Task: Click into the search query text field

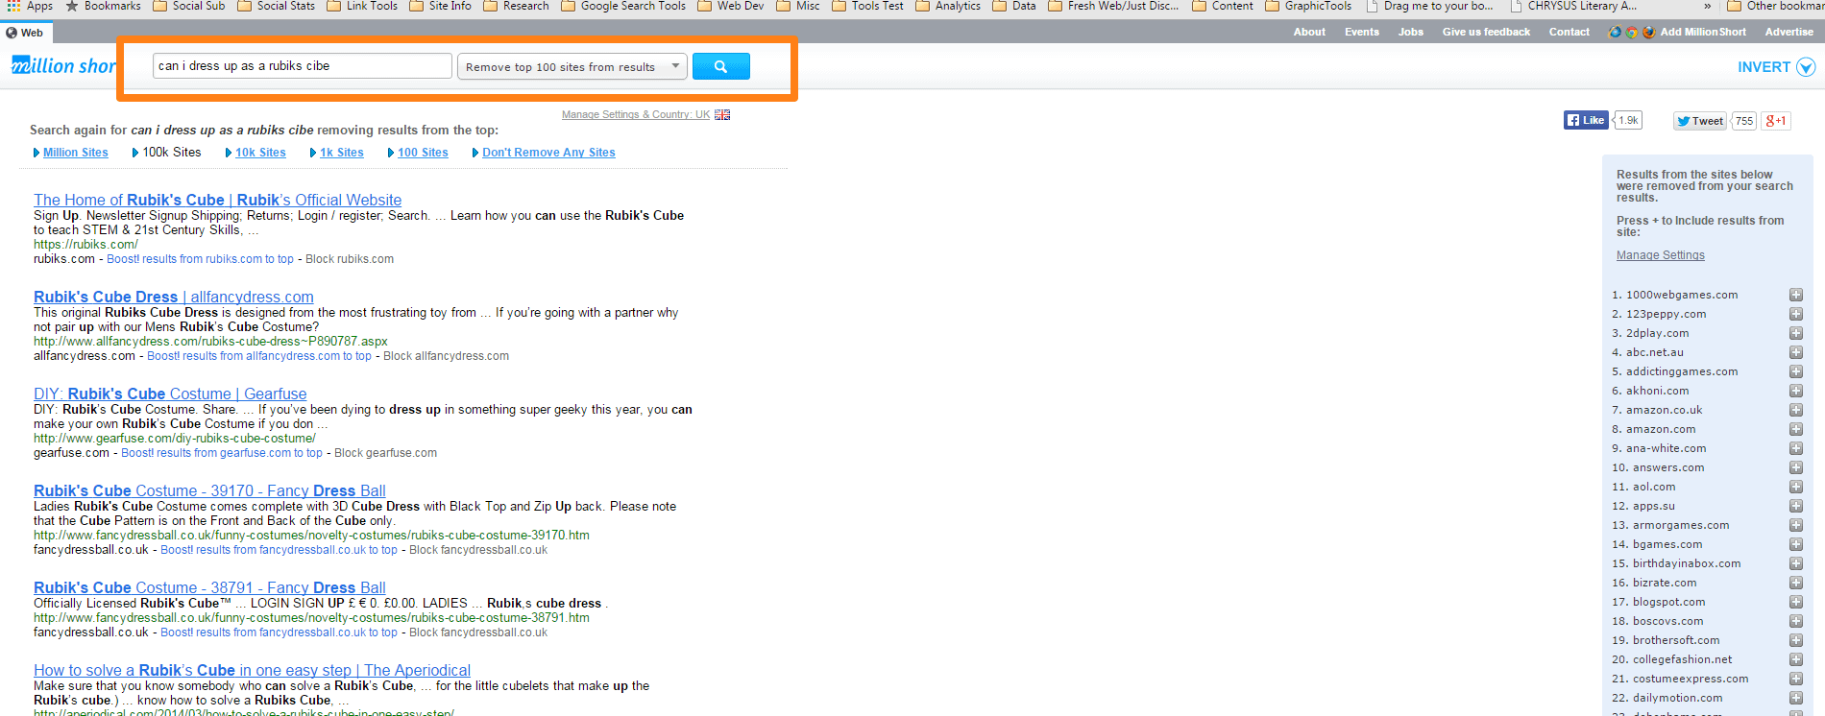Action: (x=302, y=66)
